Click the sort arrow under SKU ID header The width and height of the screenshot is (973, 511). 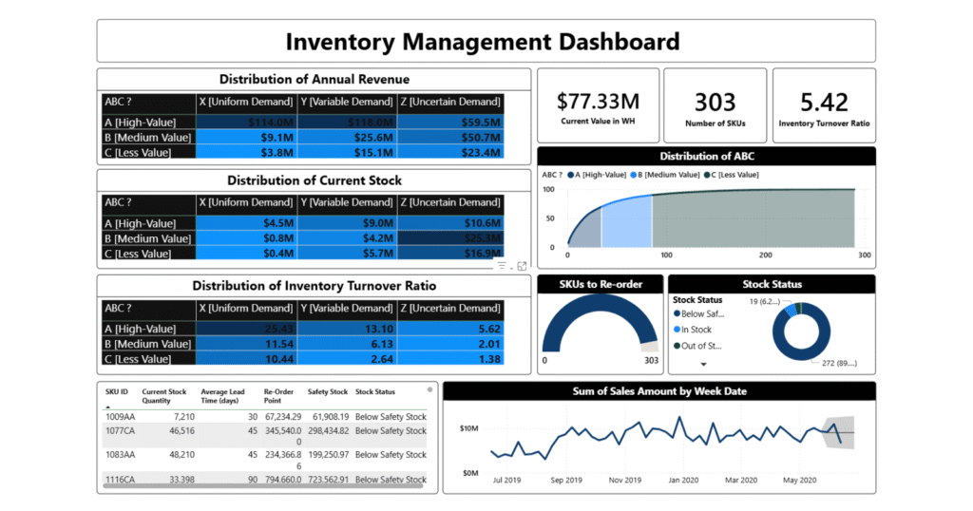click(x=109, y=406)
